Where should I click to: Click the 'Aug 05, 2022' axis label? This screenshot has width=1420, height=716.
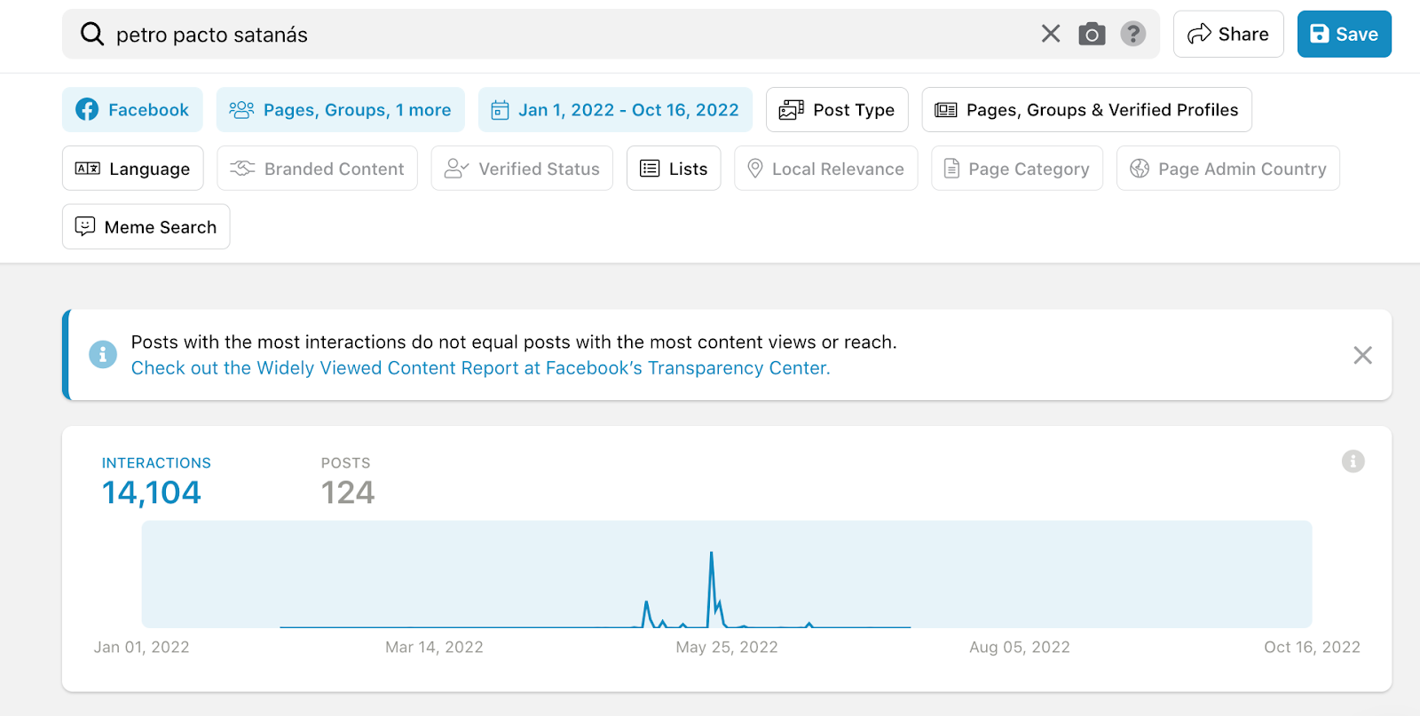pyautogui.click(x=1020, y=647)
